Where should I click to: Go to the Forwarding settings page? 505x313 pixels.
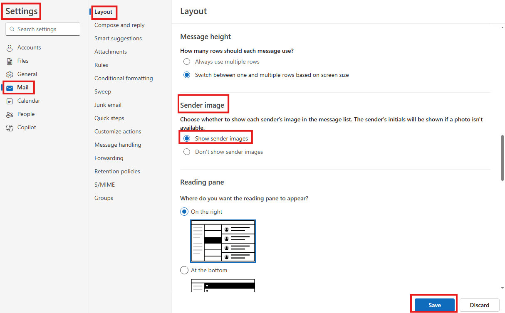tap(109, 158)
